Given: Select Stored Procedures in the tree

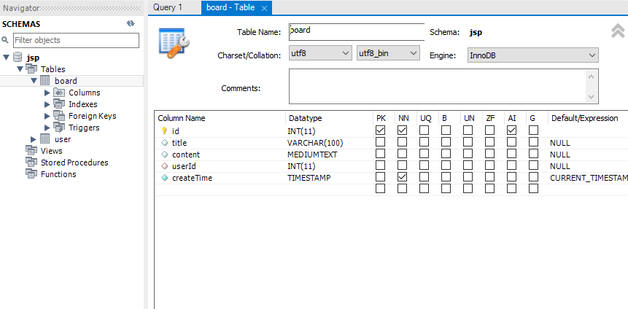Looking at the screenshot, I should click(x=74, y=163).
